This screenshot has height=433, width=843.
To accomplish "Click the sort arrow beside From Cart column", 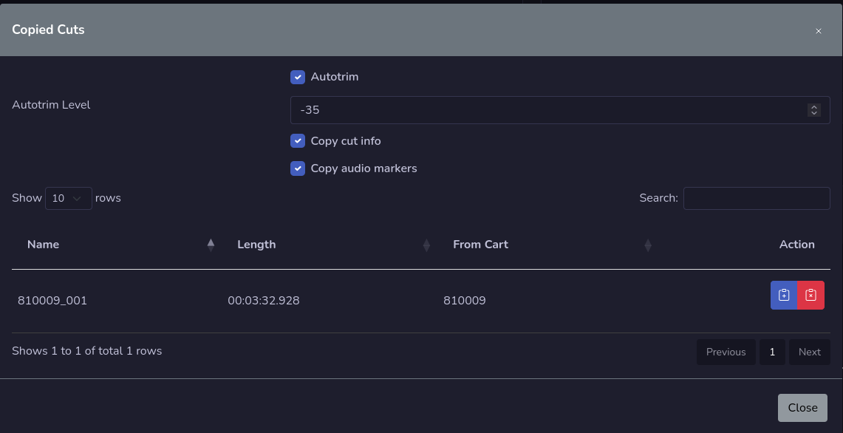I will [x=648, y=244].
